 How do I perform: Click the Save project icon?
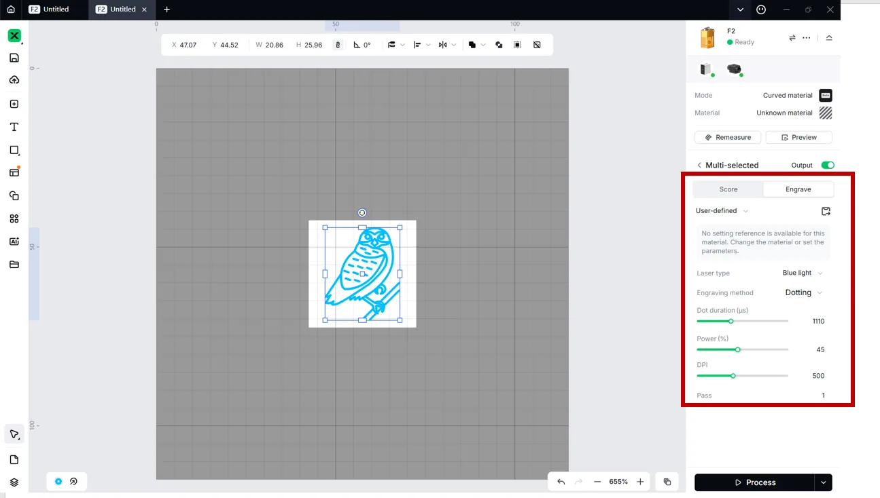(x=14, y=58)
